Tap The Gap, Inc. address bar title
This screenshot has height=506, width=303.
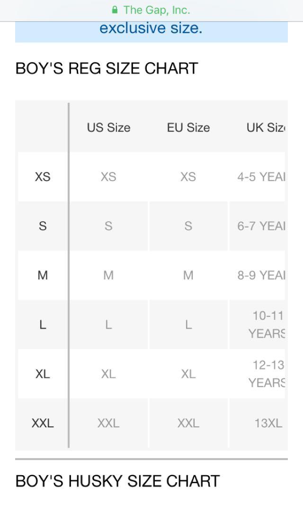(x=157, y=10)
